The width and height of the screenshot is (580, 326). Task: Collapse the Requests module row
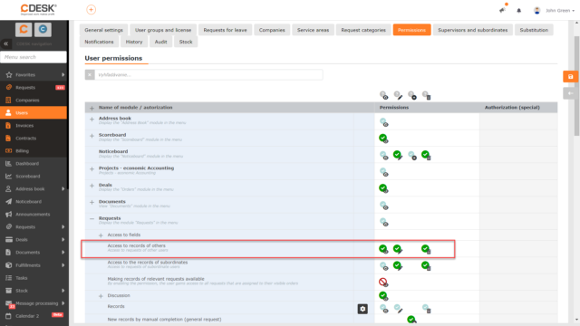(x=92, y=219)
